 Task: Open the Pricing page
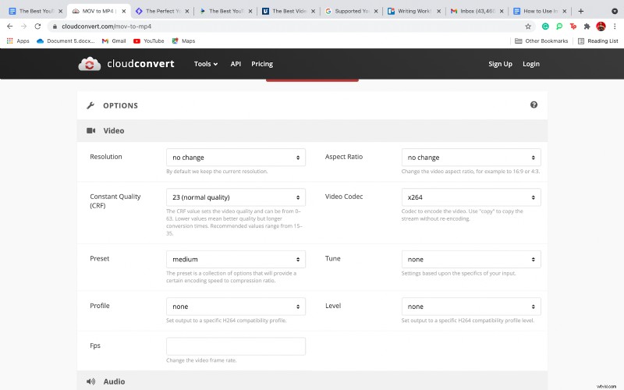(x=262, y=64)
